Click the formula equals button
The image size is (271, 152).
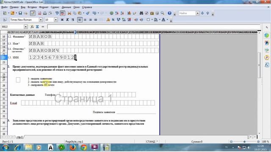[43, 27]
